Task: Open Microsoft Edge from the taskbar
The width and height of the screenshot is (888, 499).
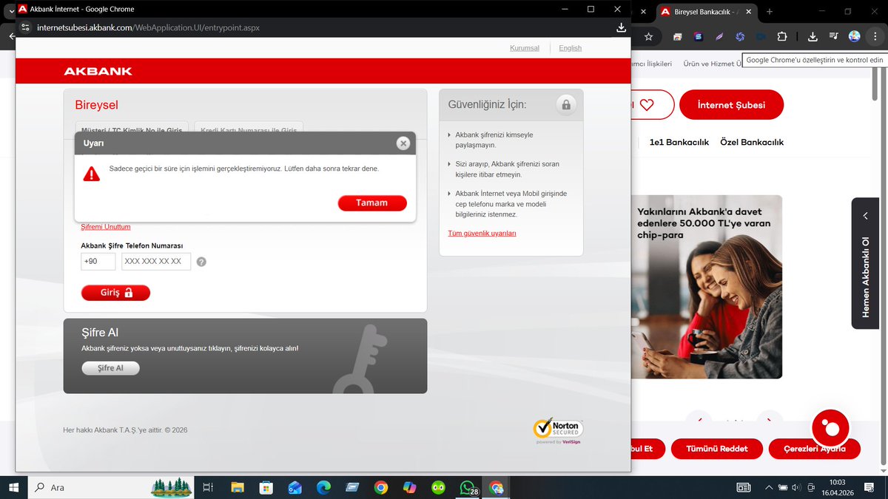Action: click(323, 488)
